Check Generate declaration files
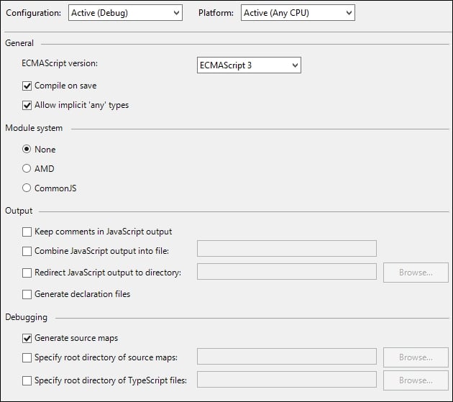The image size is (453, 402). click(27, 294)
